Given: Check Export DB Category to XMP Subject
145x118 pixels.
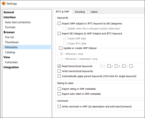Looking at the screenshot, I should [x=59, y=34].
